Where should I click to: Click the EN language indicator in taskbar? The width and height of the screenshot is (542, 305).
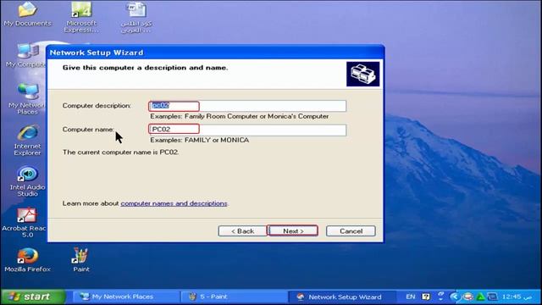[x=410, y=297]
